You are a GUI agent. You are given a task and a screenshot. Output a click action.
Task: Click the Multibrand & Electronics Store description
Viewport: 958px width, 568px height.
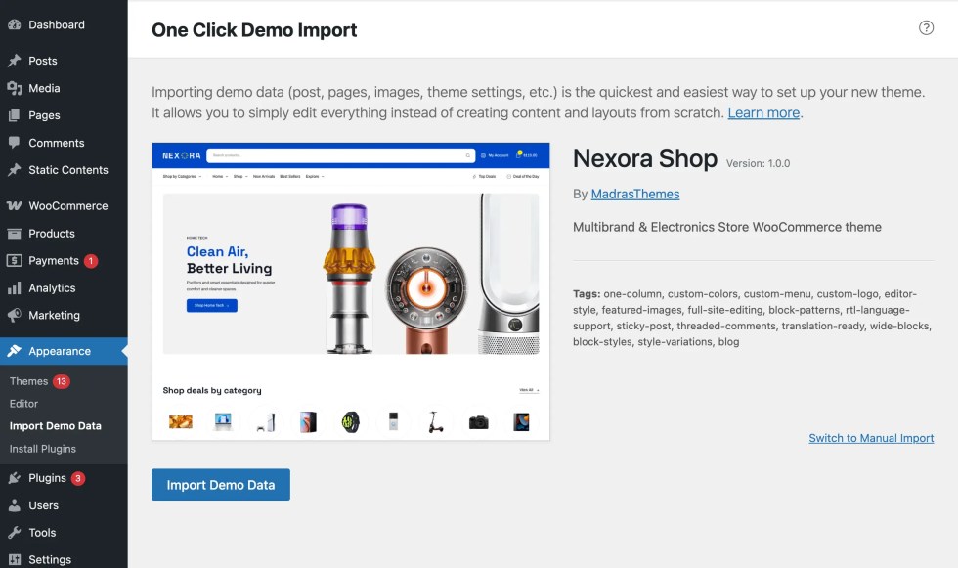point(727,227)
